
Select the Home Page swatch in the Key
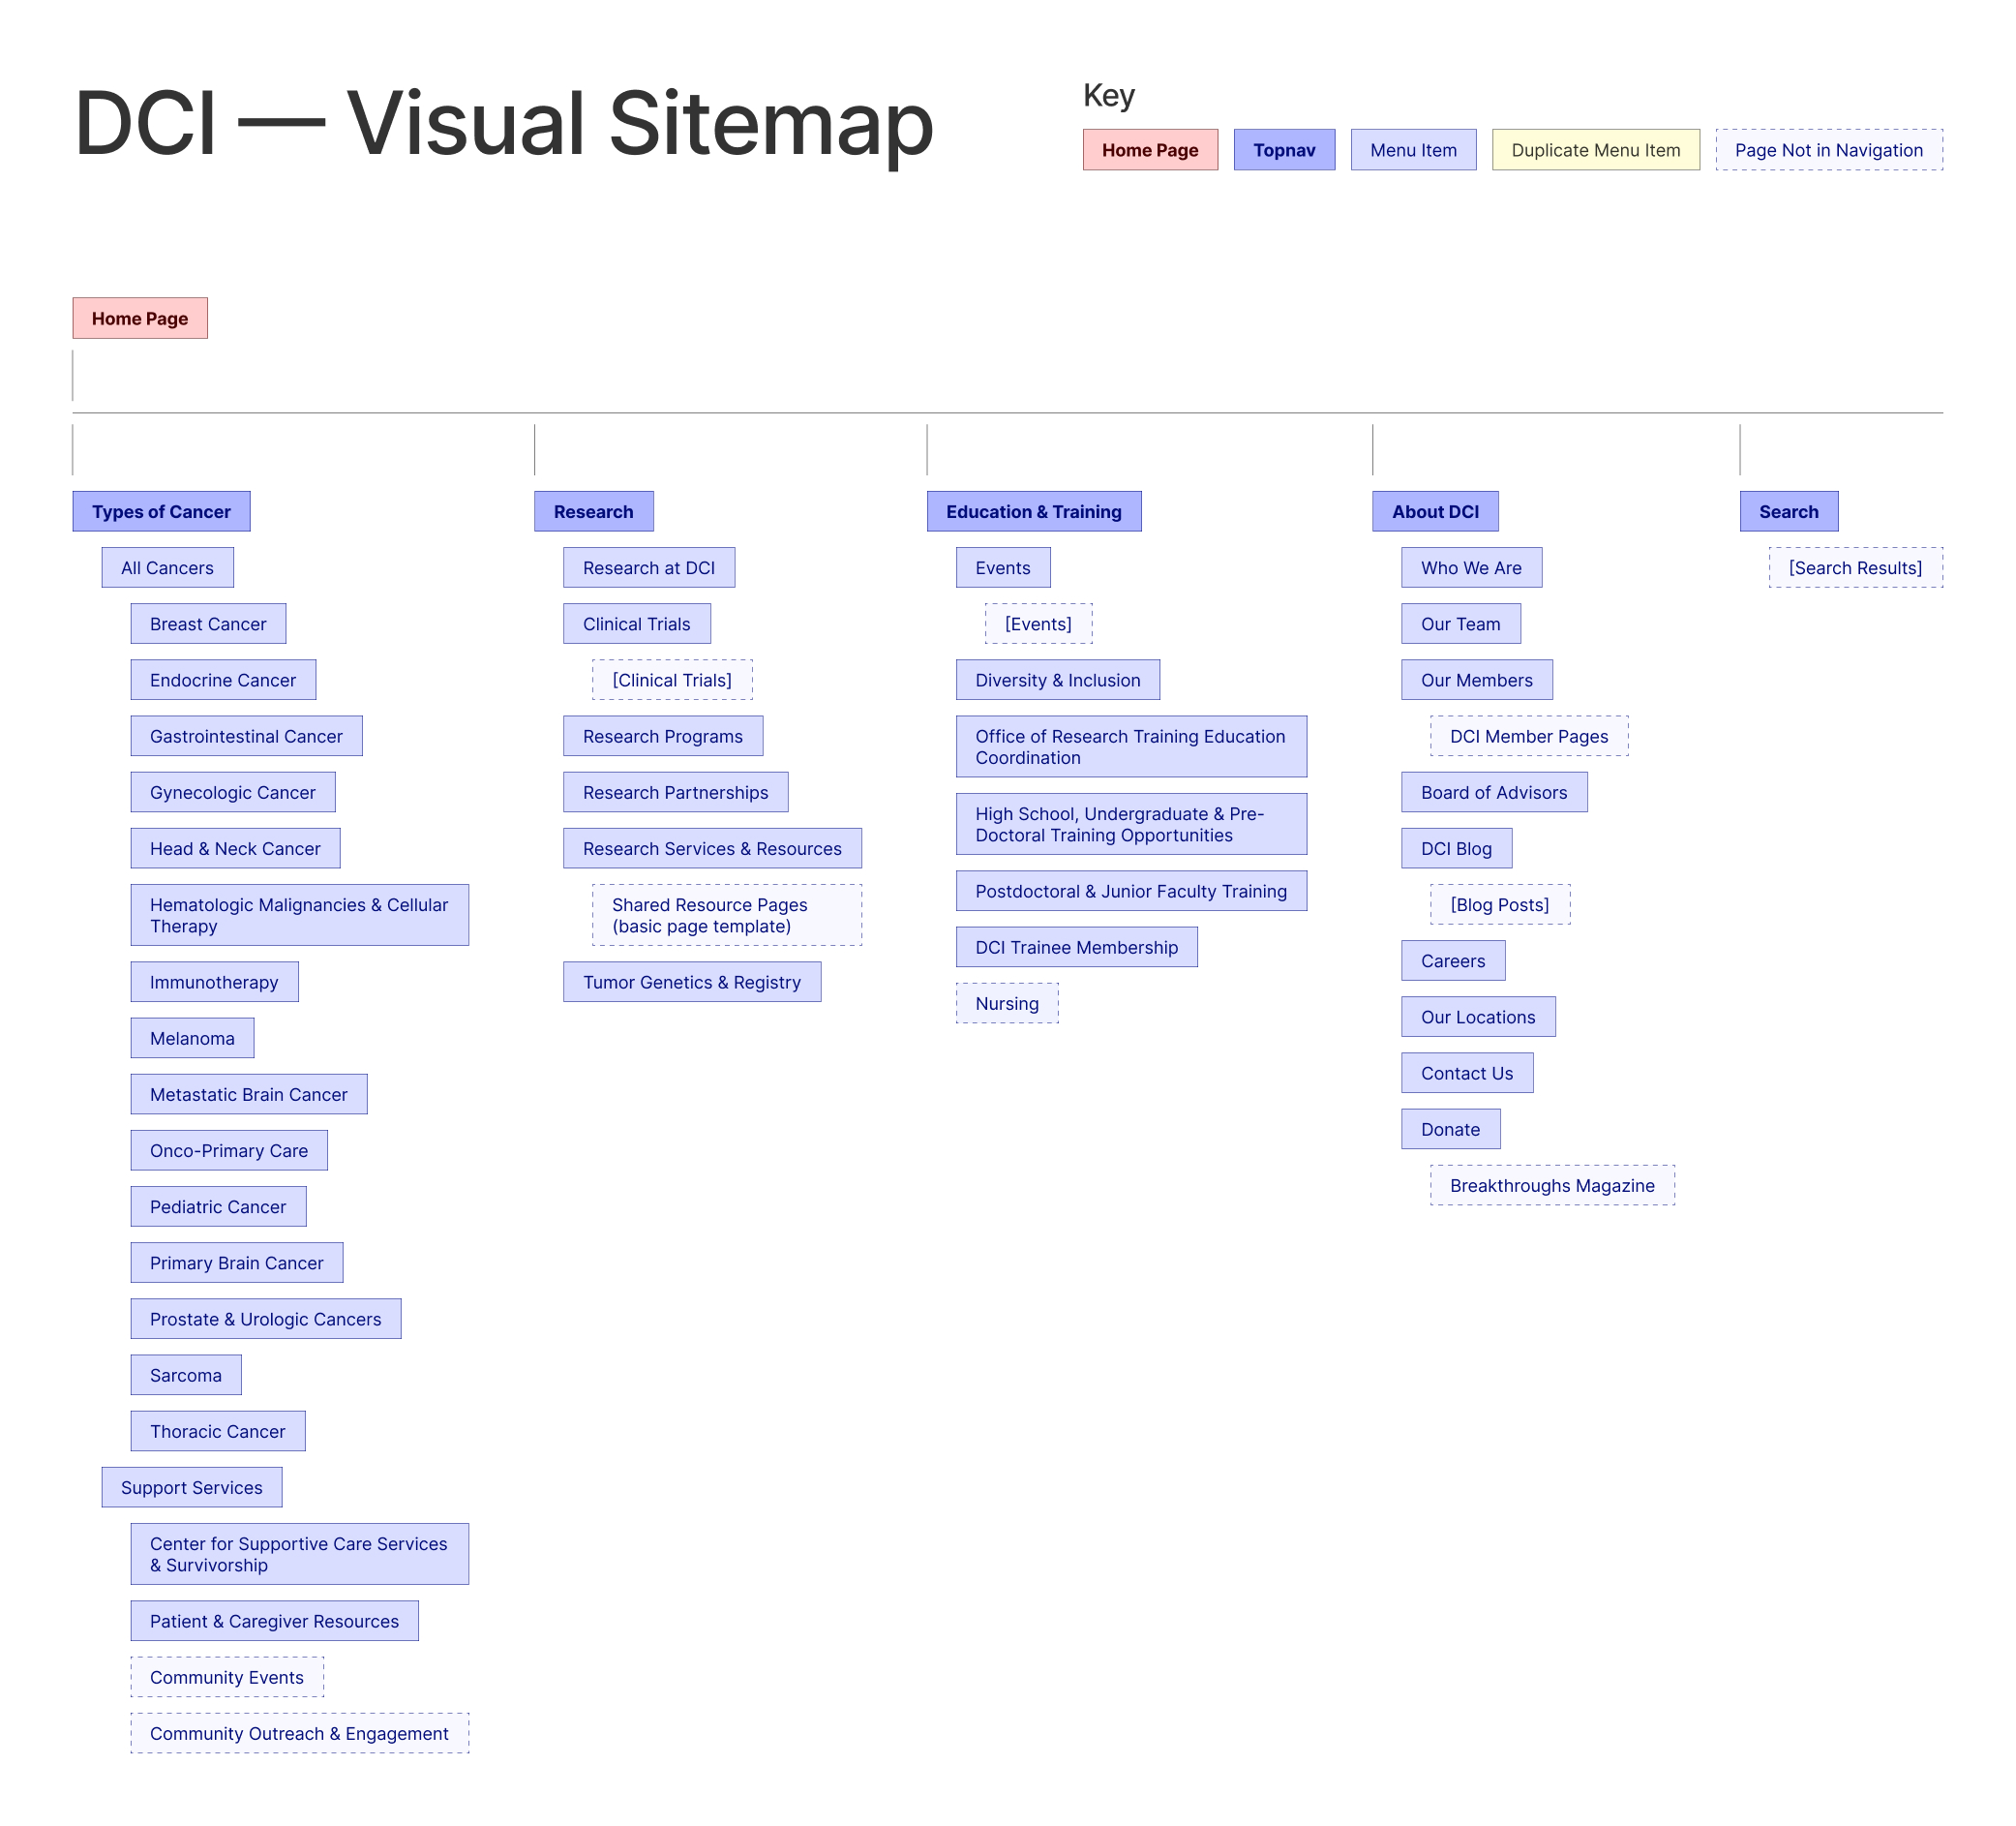click(x=1150, y=150)
